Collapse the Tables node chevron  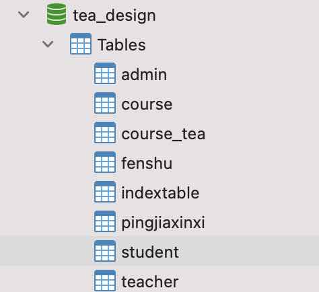coord(48,44)
